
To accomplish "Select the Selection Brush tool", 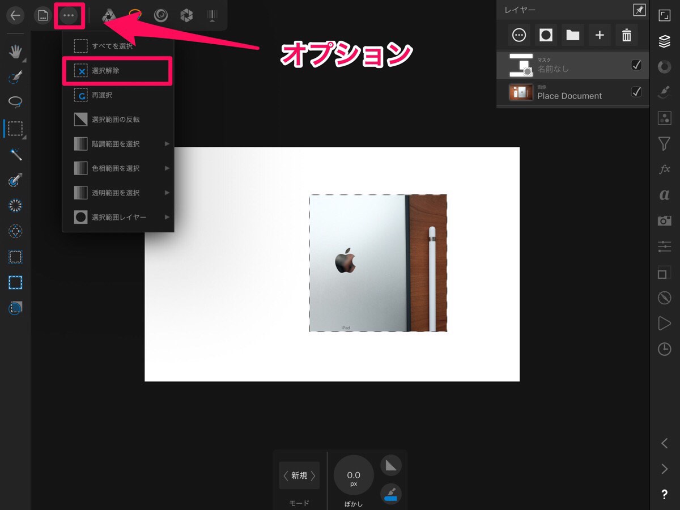I will [15, 77].
